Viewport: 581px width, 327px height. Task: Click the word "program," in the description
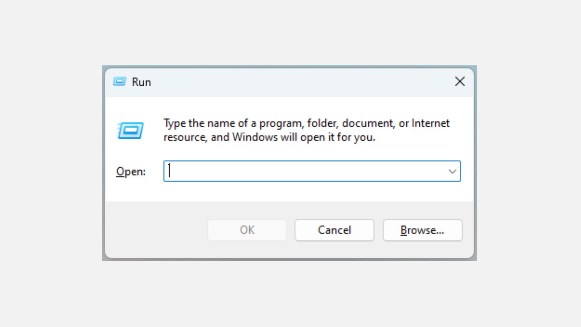tap(281, 123)
